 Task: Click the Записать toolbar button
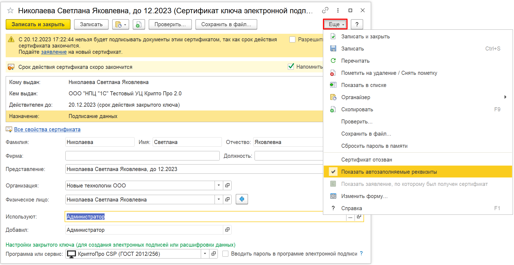[91, 24]
